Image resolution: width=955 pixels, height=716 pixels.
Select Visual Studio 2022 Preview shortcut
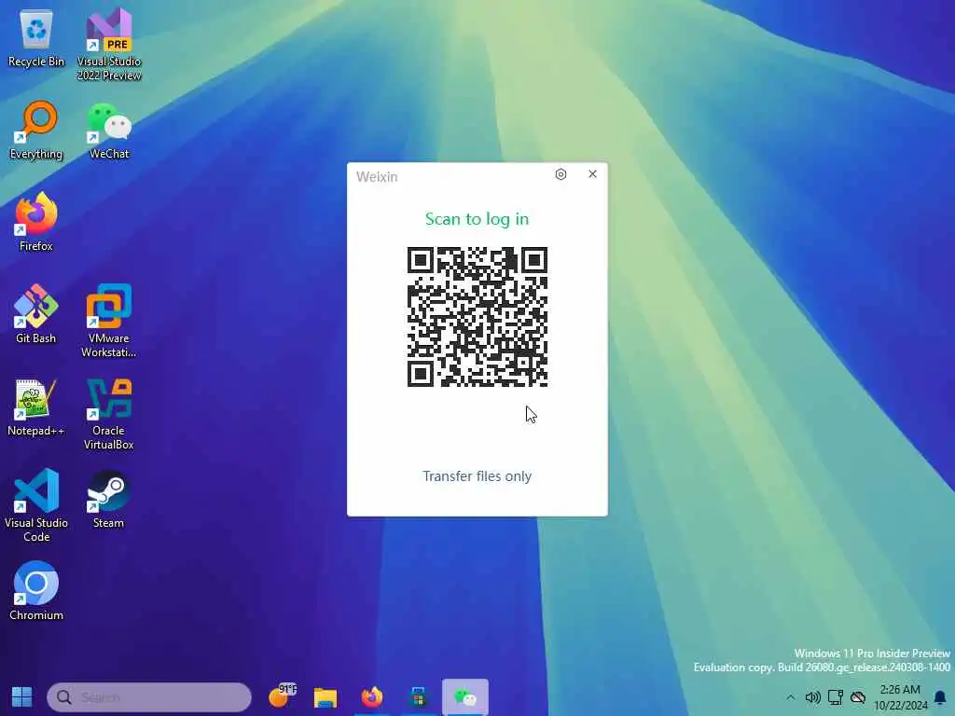[x=109, y=44]
